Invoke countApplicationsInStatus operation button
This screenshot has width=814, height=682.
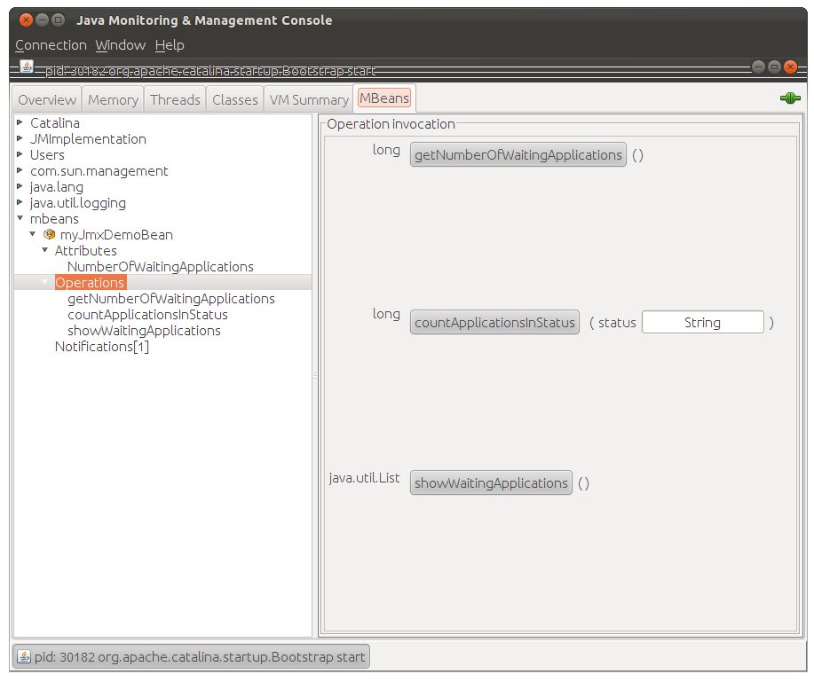tap(494, 322)
